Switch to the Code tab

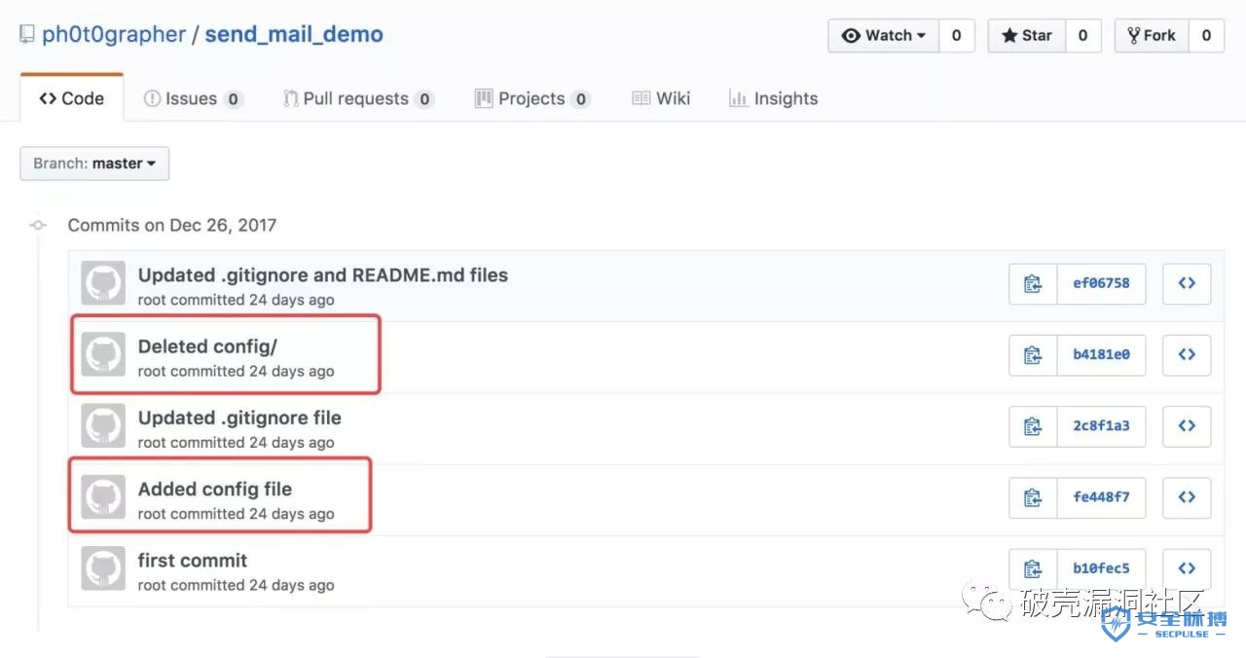pos(72,98)
